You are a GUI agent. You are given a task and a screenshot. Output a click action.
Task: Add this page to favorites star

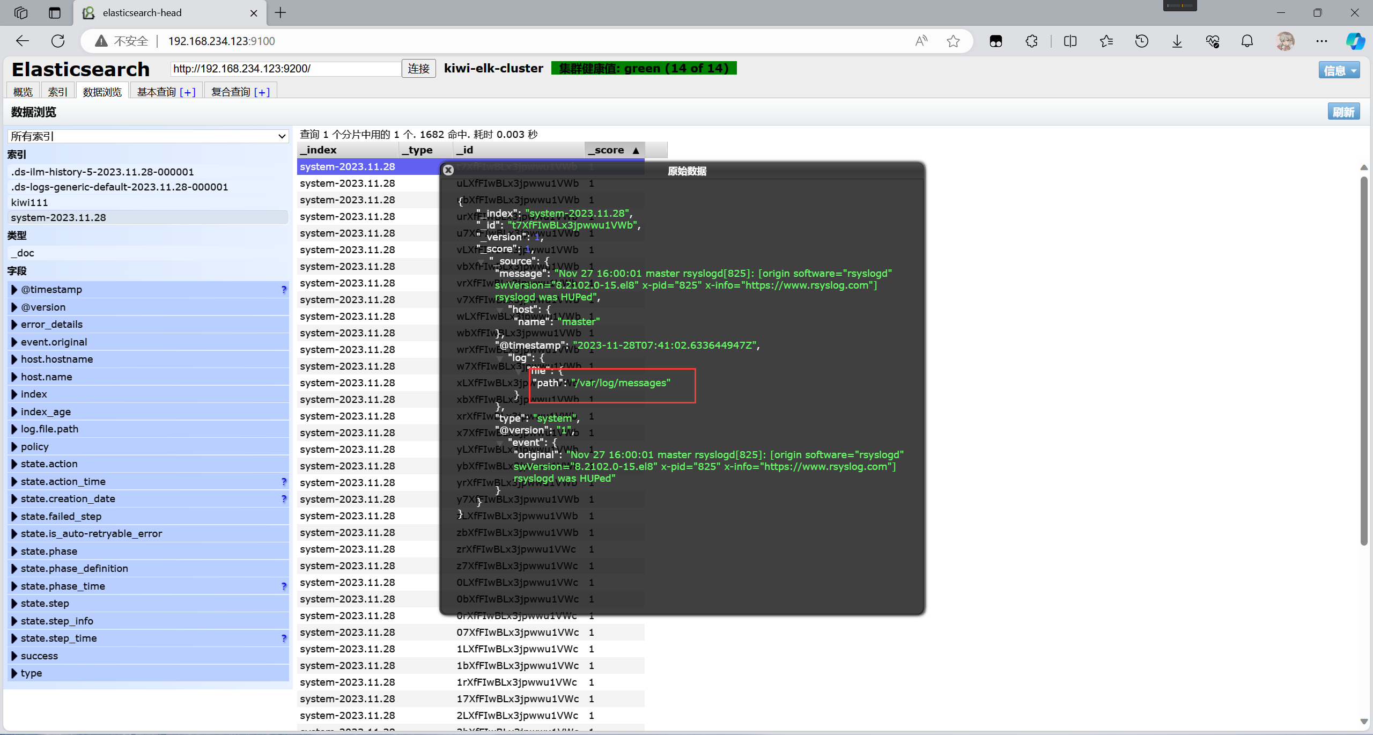(953, 41)
